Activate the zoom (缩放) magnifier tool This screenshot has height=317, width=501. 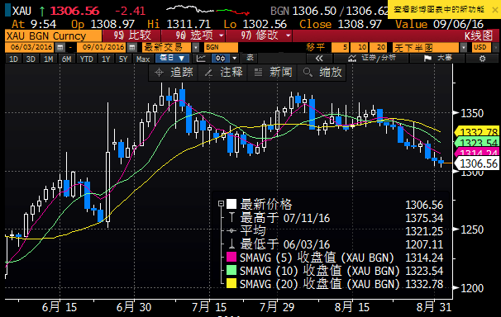[x=322, y=73]
